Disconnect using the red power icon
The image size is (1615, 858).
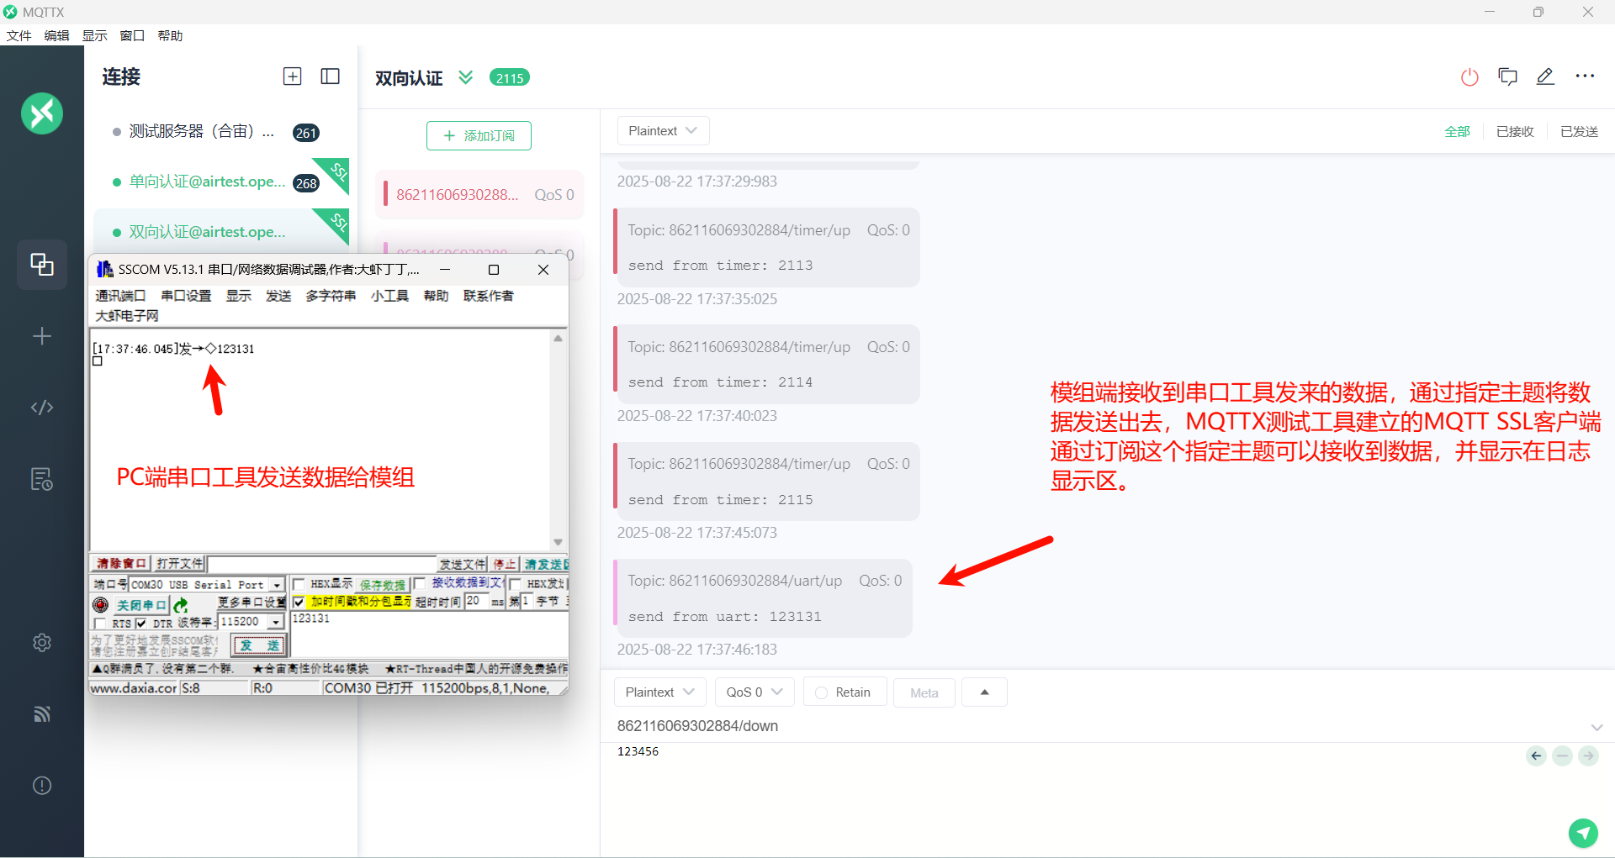click(x=1469, y=77)
